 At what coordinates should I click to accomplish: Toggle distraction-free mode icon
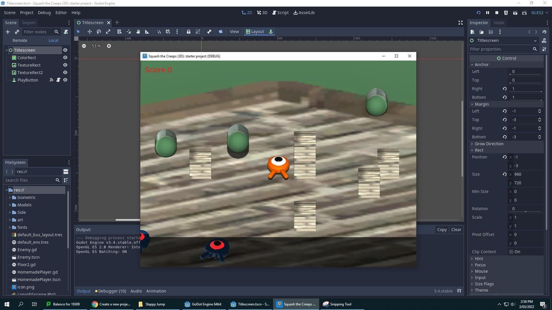(461, 22)
